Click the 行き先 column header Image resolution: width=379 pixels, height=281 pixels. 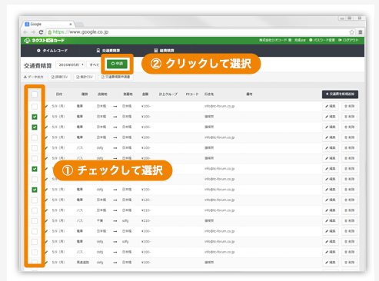point(209,94)
